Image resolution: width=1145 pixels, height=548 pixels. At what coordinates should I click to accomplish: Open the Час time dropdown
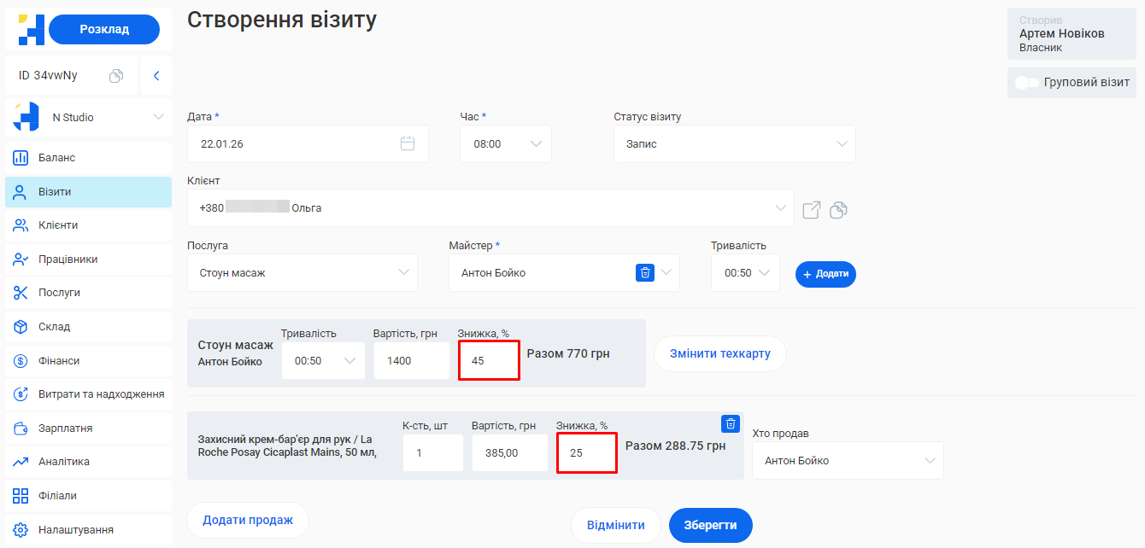[x=505, y=144]
